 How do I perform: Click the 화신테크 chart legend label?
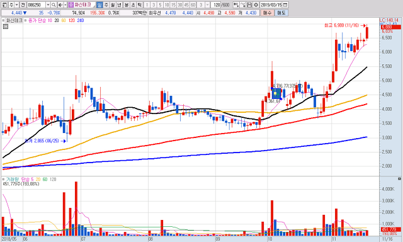coord(14,20)
